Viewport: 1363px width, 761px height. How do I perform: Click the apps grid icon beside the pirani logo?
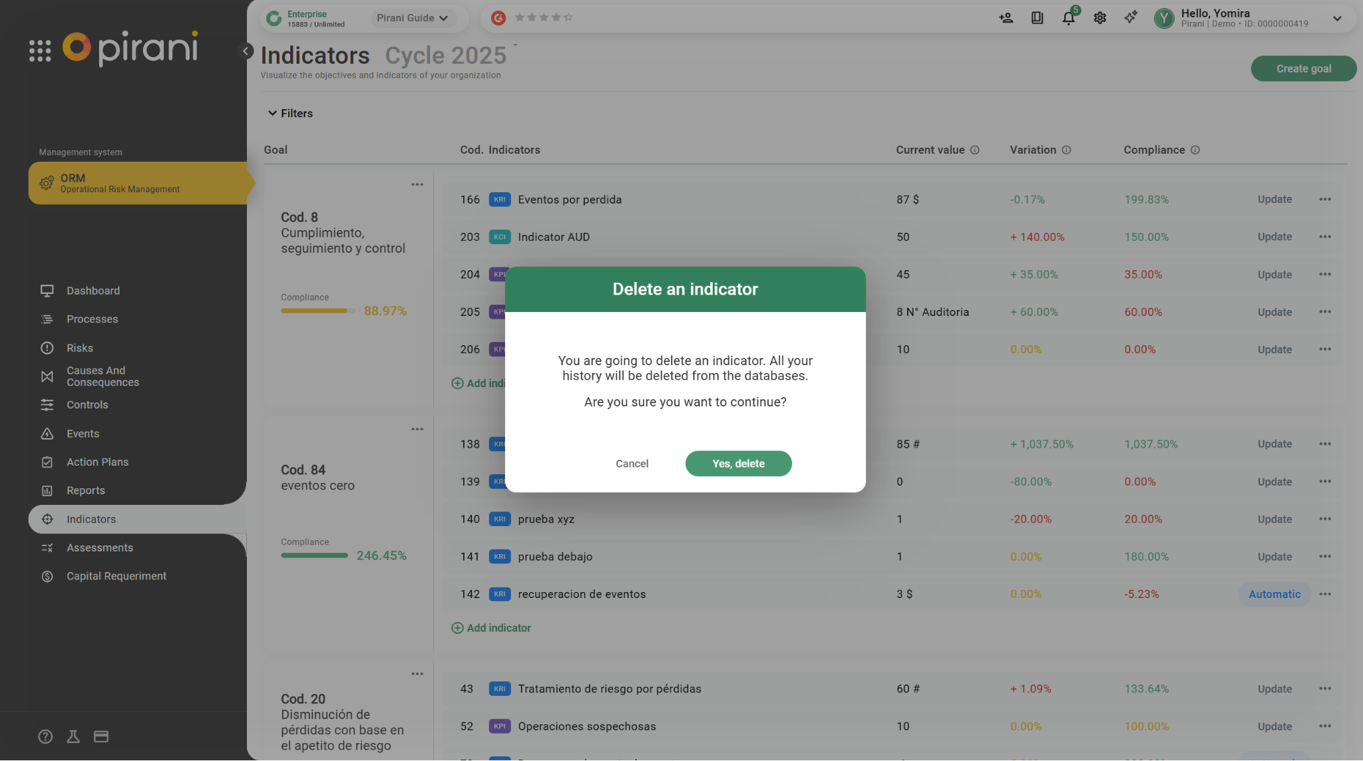pos(40,51)
